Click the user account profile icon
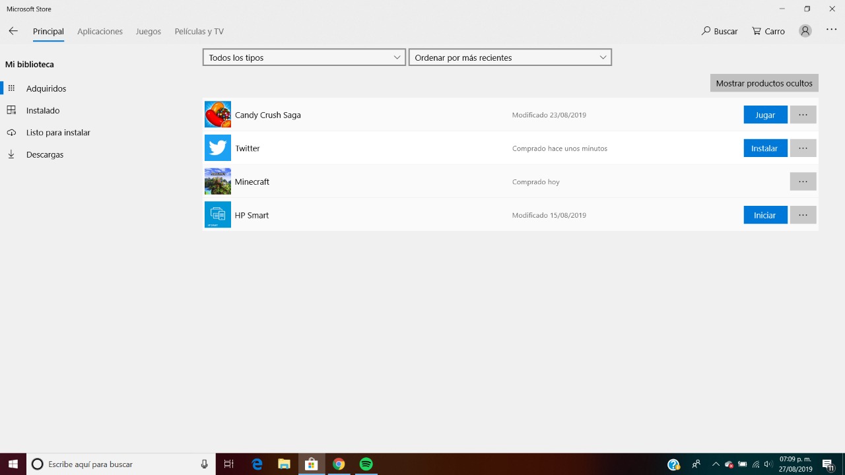This screenshot has height=475, width=845. tap(805, 31)
